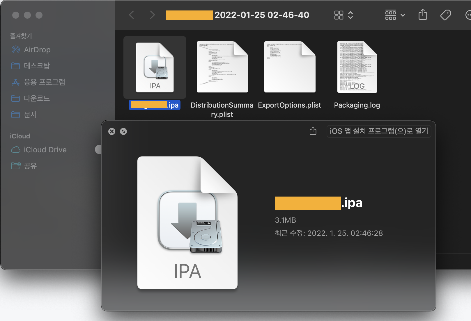Viewport: 471px width, 321px height.
Task: Click the iOS 앱 설치 프로그램(으)로 열기 button
Action: (379, 131)
